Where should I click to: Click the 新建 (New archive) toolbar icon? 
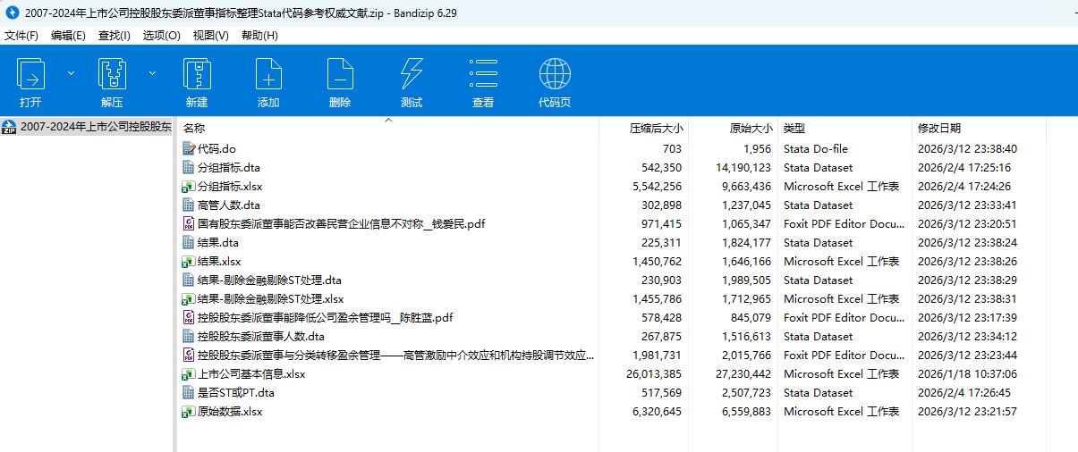point(197,73)
